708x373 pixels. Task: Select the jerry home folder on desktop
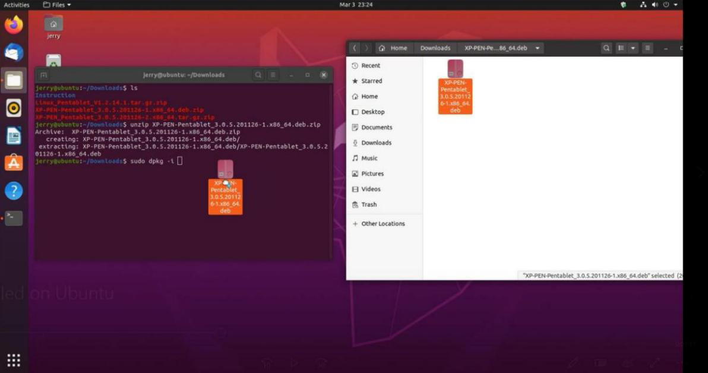(x=53, y=27)
